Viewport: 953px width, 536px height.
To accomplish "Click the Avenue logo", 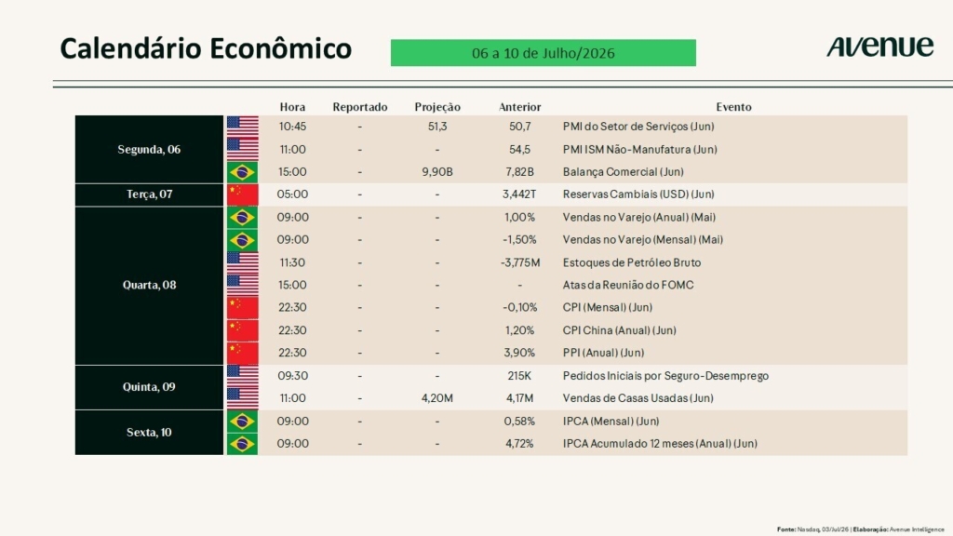I will 879,47.
